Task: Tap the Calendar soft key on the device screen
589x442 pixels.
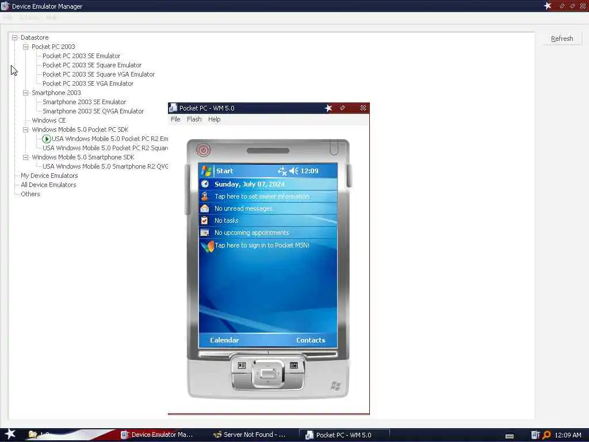Action: (224, 340)
